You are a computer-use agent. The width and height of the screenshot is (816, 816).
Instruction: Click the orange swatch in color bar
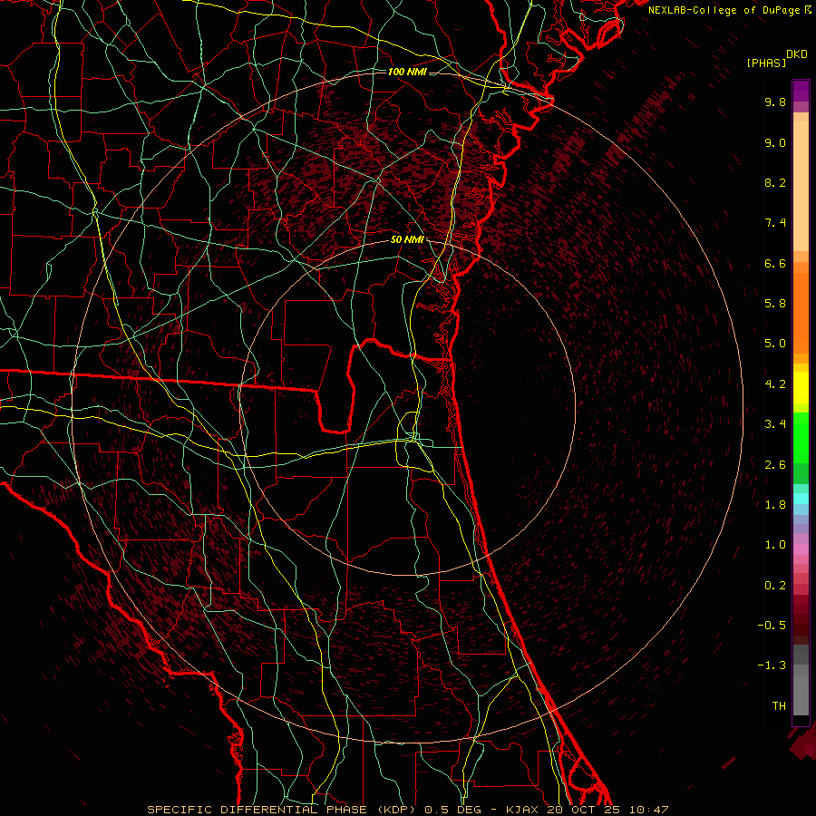pyautogui.click(x=801, y=314)
